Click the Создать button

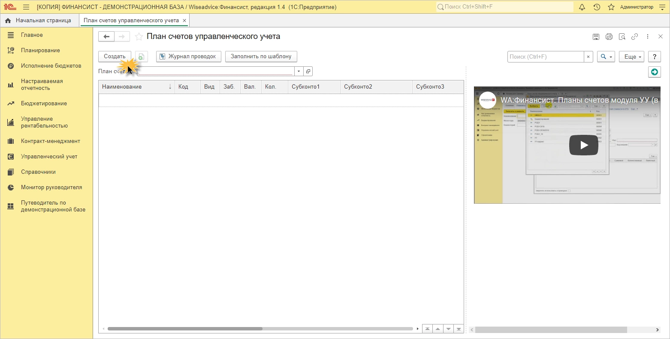(x=115, y=56)
